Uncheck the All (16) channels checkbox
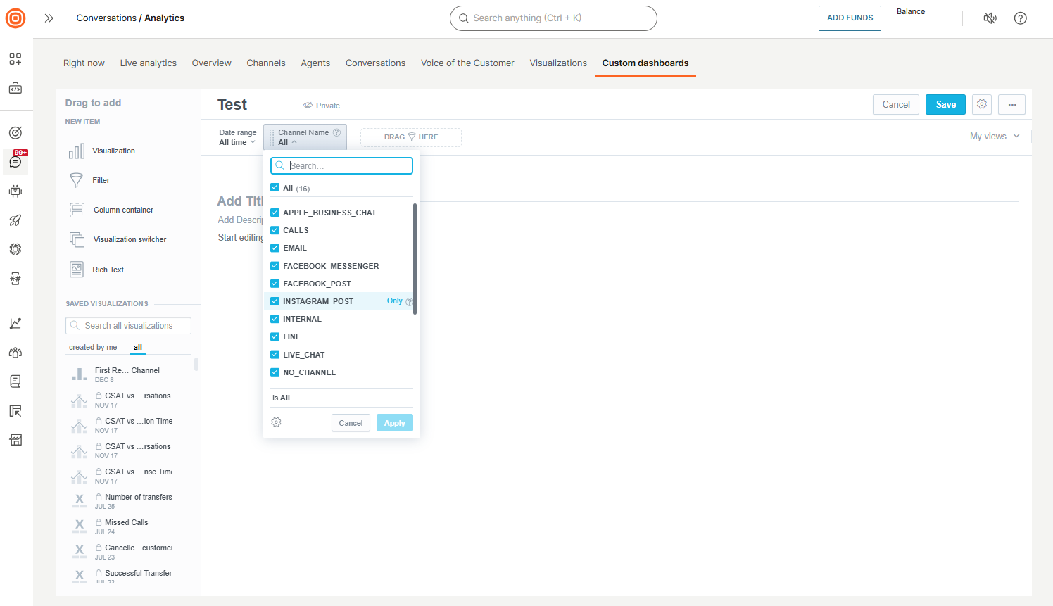The width and height of the screenshot is (1053, 606). pos(275,187)
